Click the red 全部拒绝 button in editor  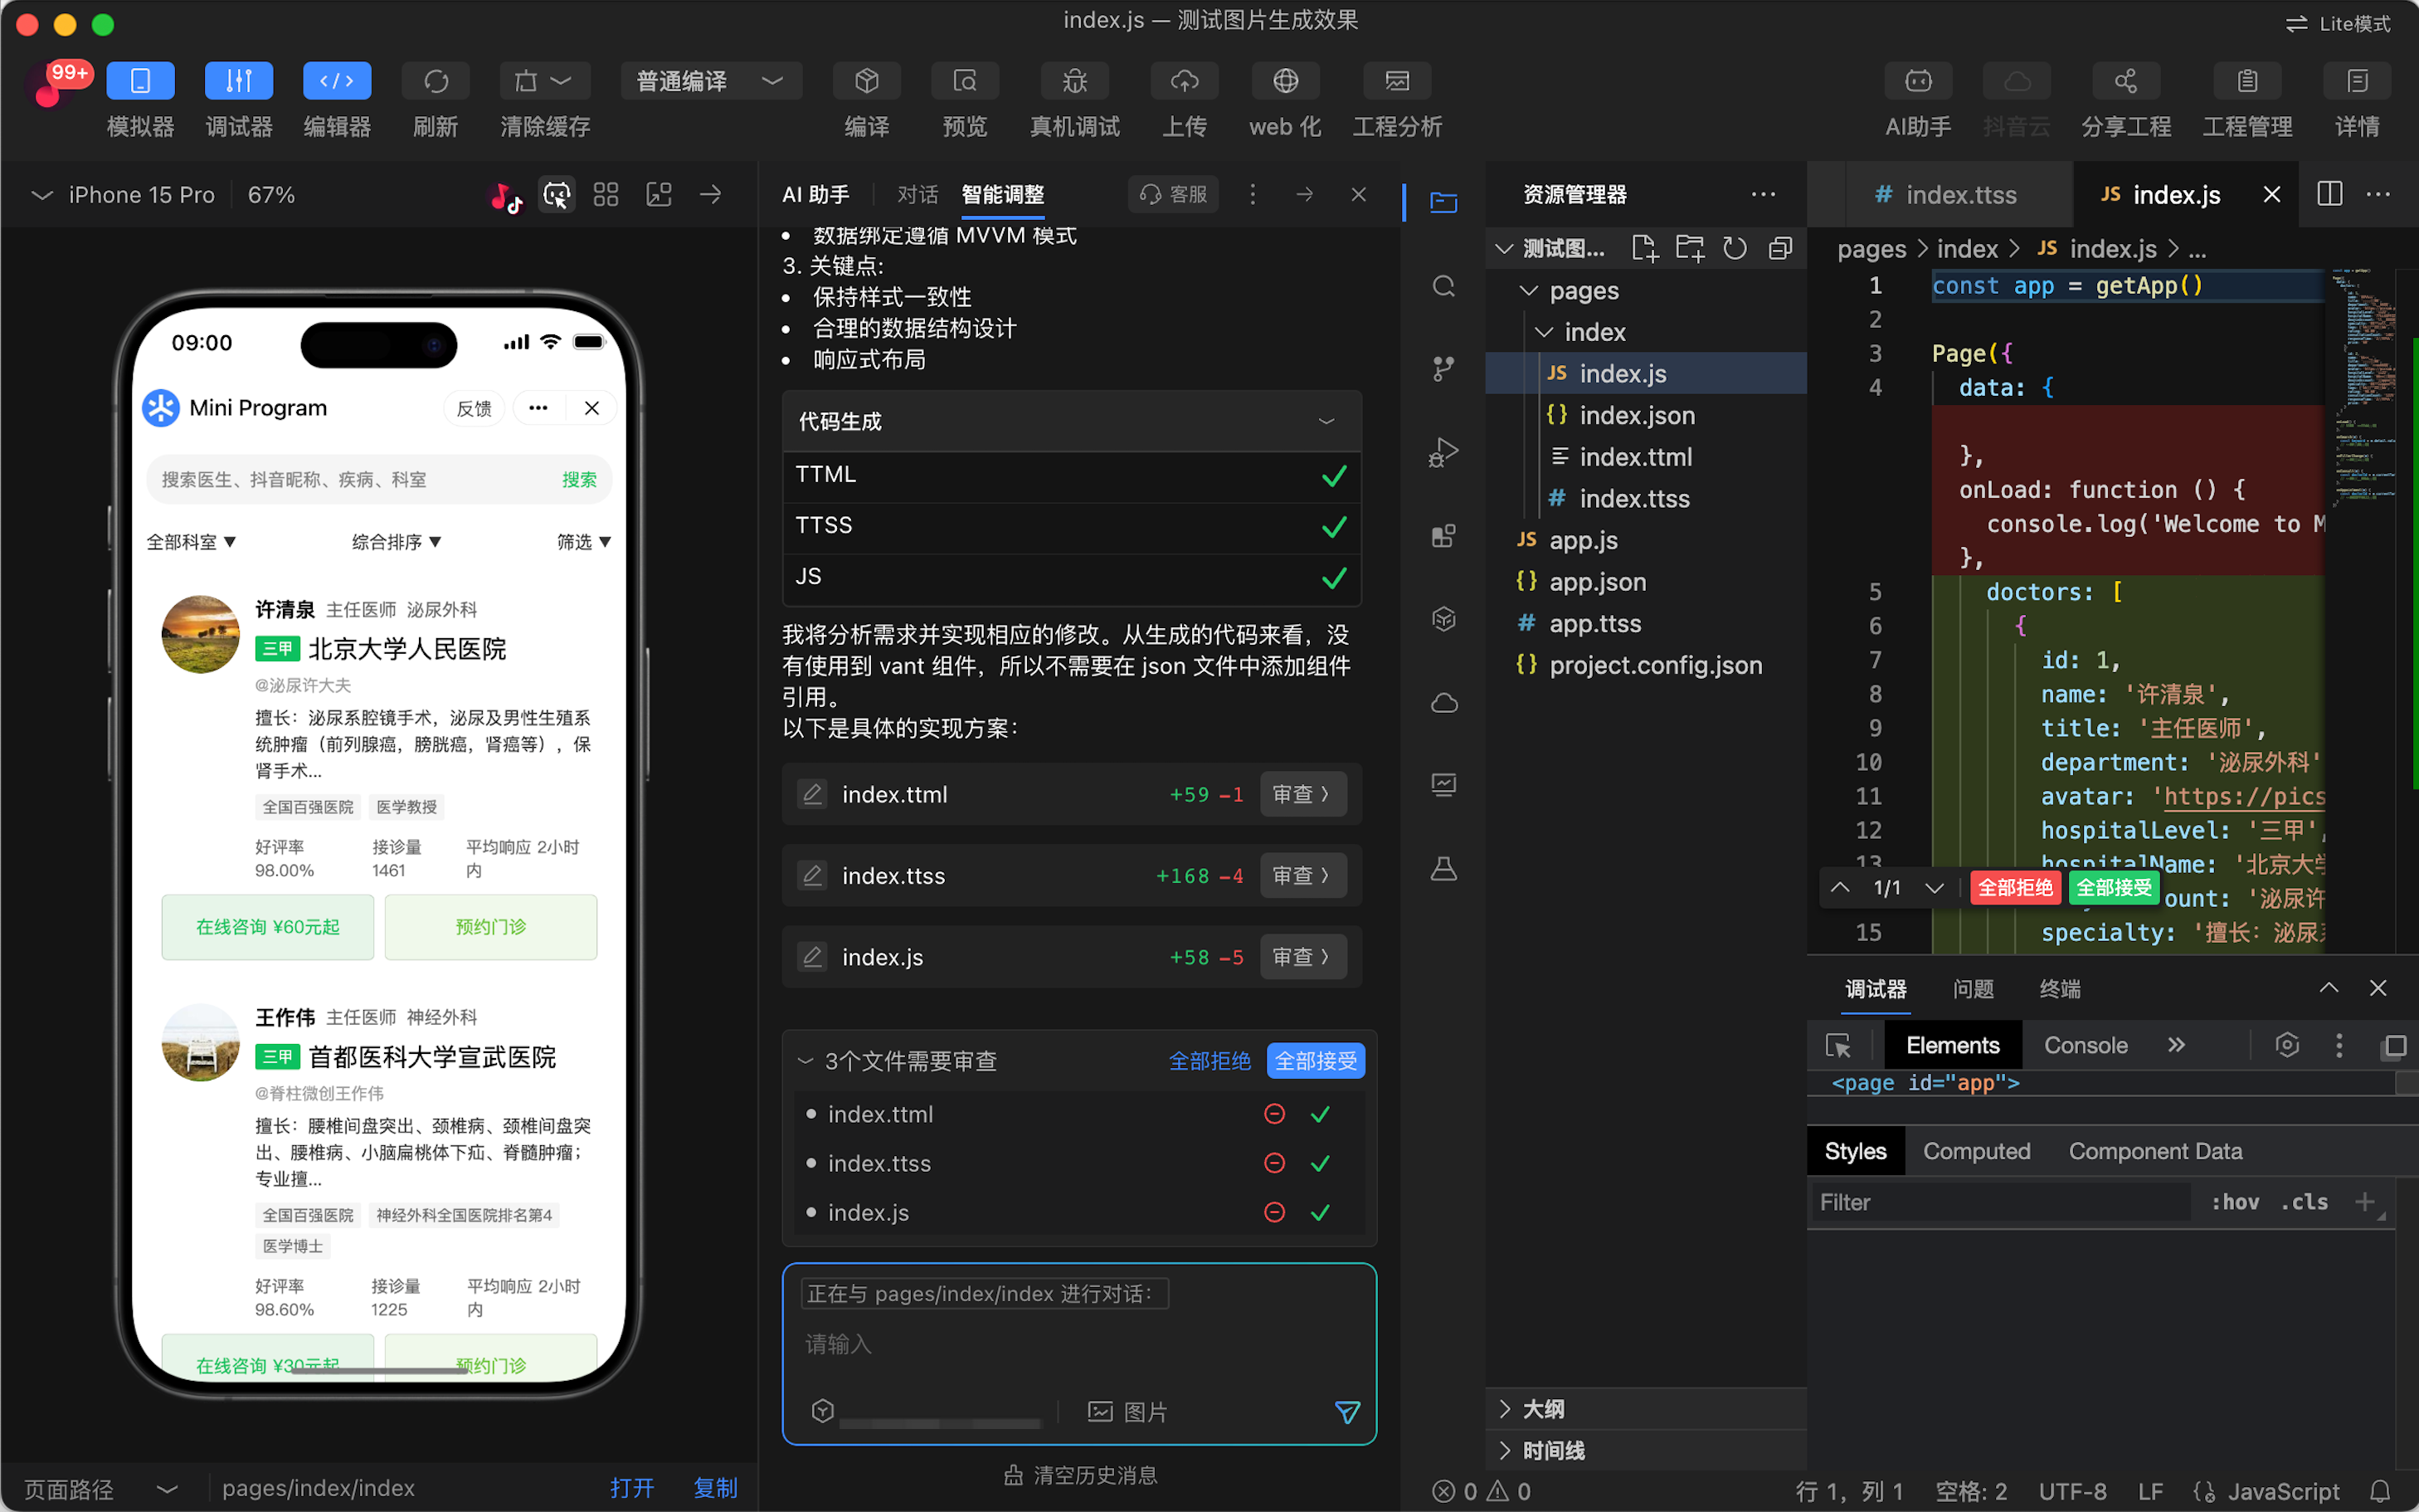2015,888
